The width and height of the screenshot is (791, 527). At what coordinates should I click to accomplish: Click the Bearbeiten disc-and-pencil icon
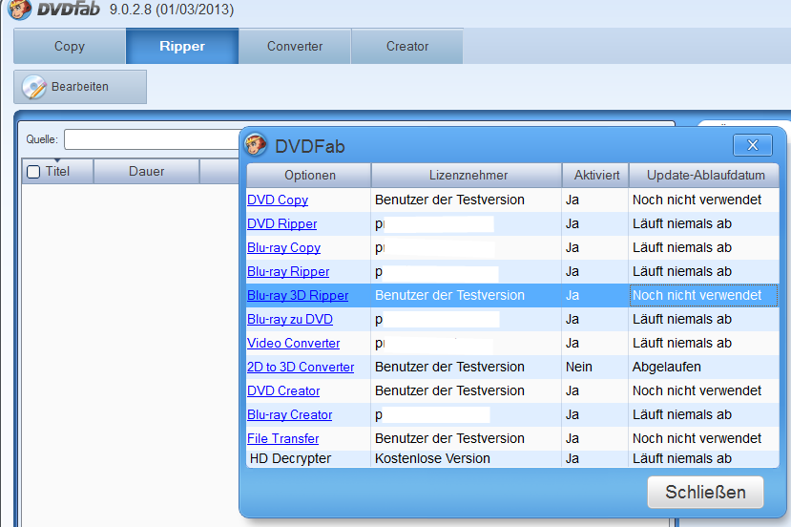click(x=34, y=87)
